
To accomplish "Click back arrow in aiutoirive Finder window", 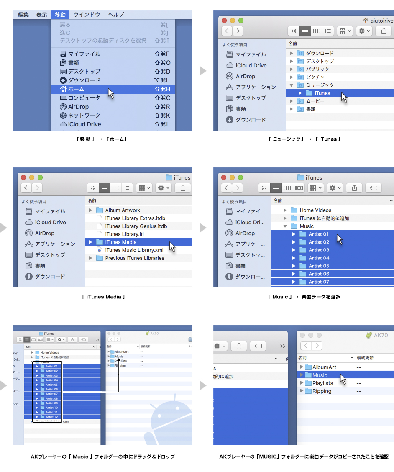I will pos(227,31).
